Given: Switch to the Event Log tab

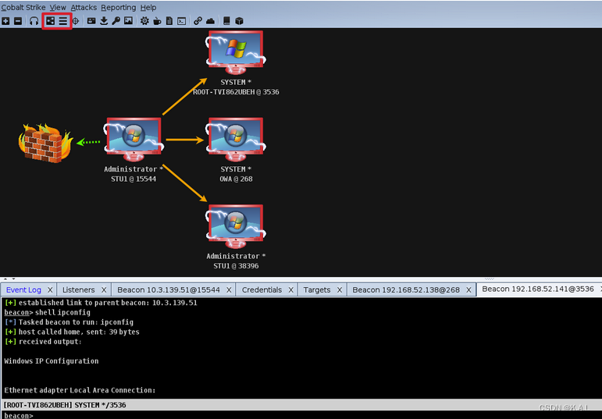Looking at the screenshot, I should click(x=23, y=289).
